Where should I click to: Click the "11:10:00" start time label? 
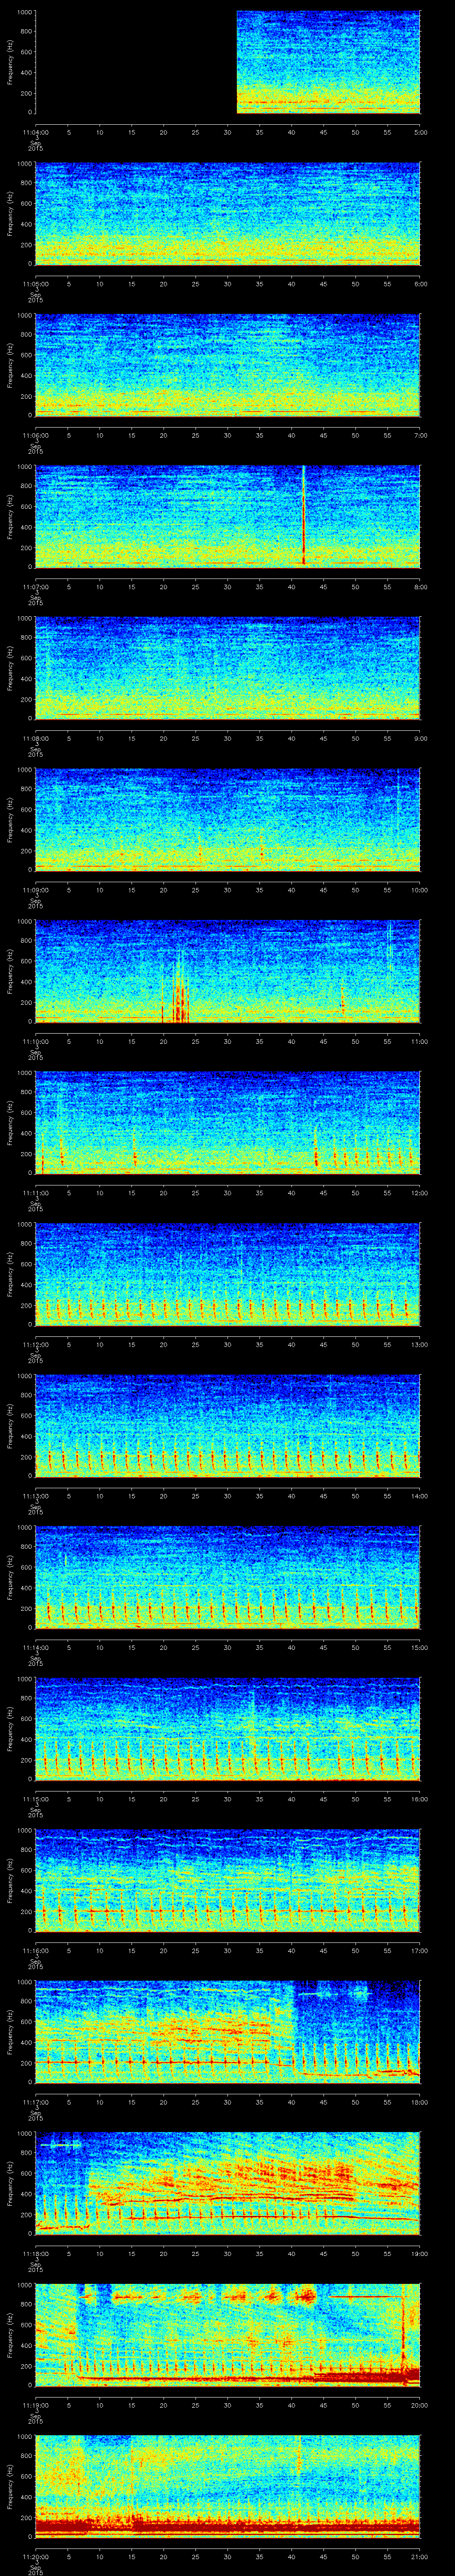35,1041
